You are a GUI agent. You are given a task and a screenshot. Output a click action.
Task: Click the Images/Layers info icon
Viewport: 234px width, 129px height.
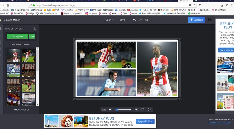[35, 29]
